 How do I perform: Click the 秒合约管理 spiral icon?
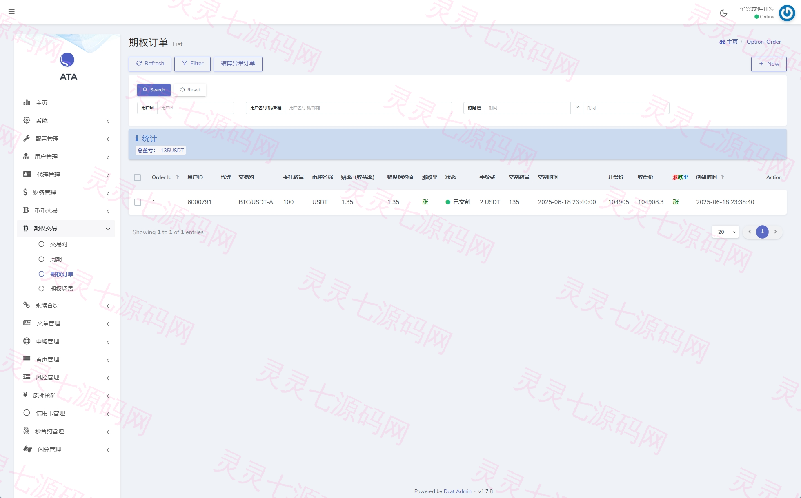coord(26,431)
